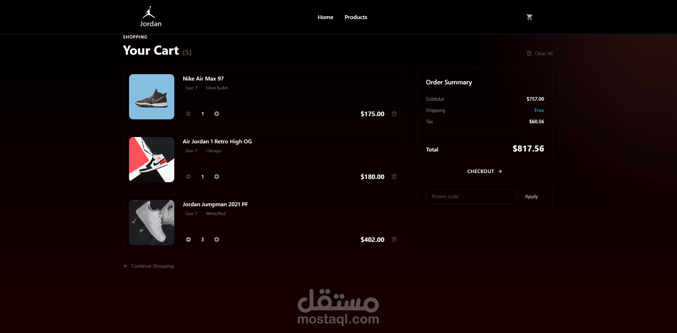Click the Subtotal $757.00 value
Image resolution: width=677 pixels, height=333 pixels.
pos(535,99)
